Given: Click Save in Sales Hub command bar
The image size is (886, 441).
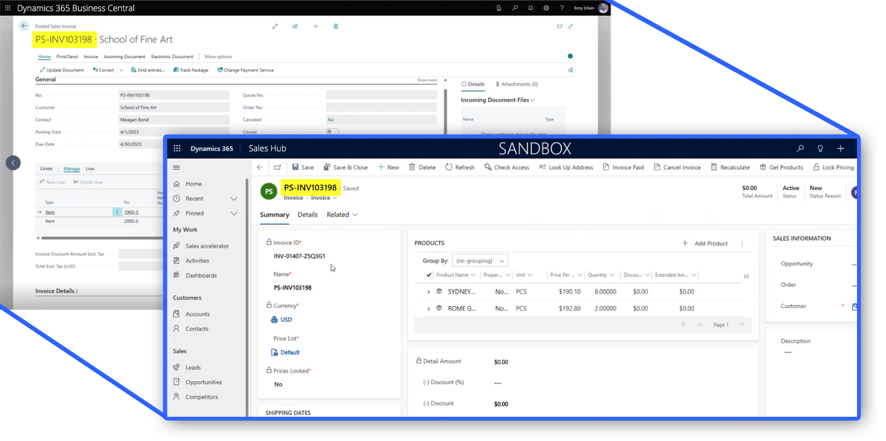Looking at the screenshot, I should coord(303,167).
